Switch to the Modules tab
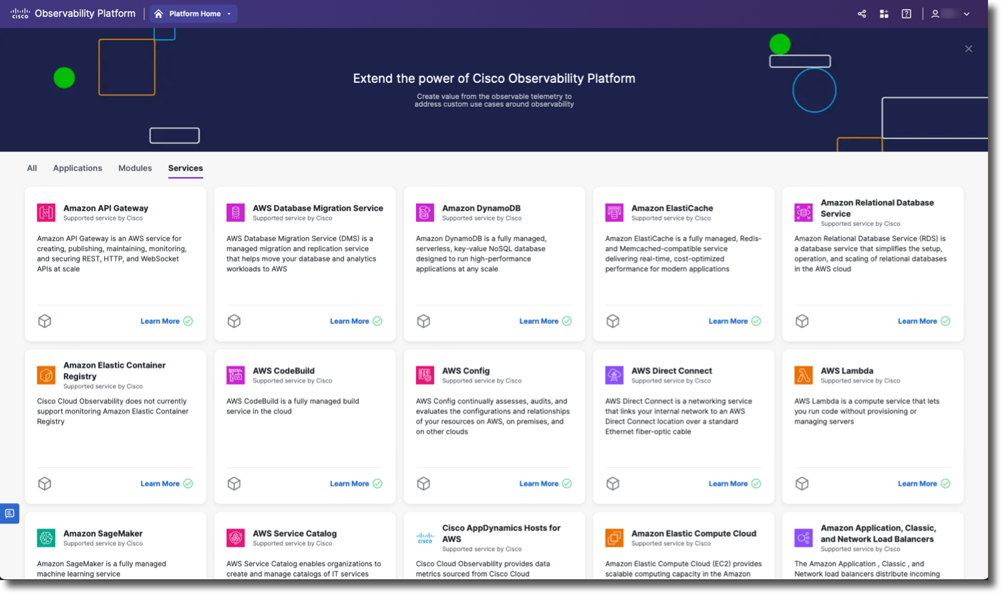 pos(135,168)
